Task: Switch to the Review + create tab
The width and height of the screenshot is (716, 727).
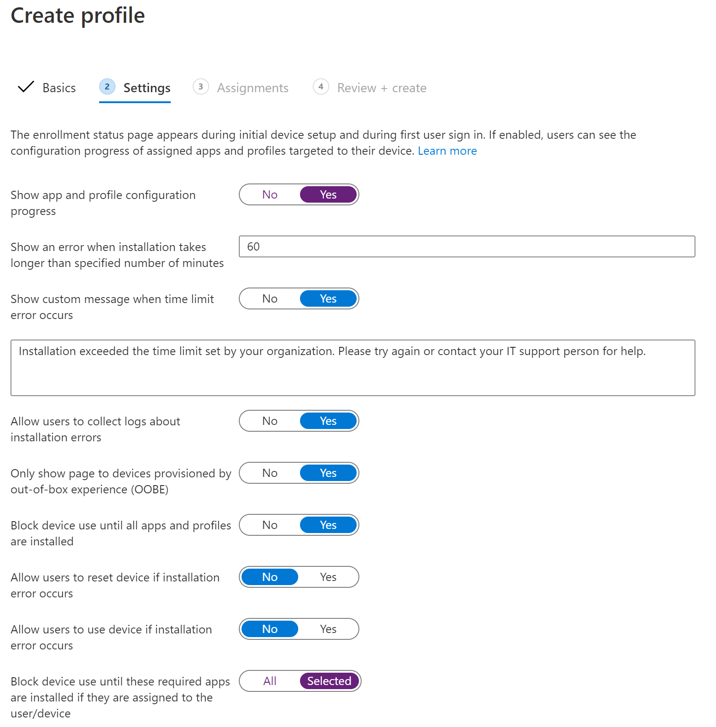Action: (381, 88)
